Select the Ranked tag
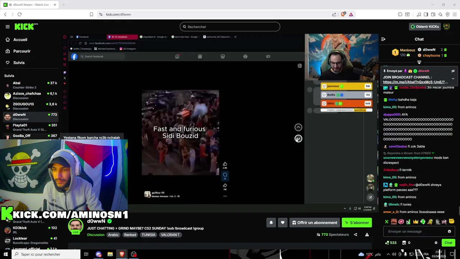Screen dimensions: 460x259 point(130,235)
